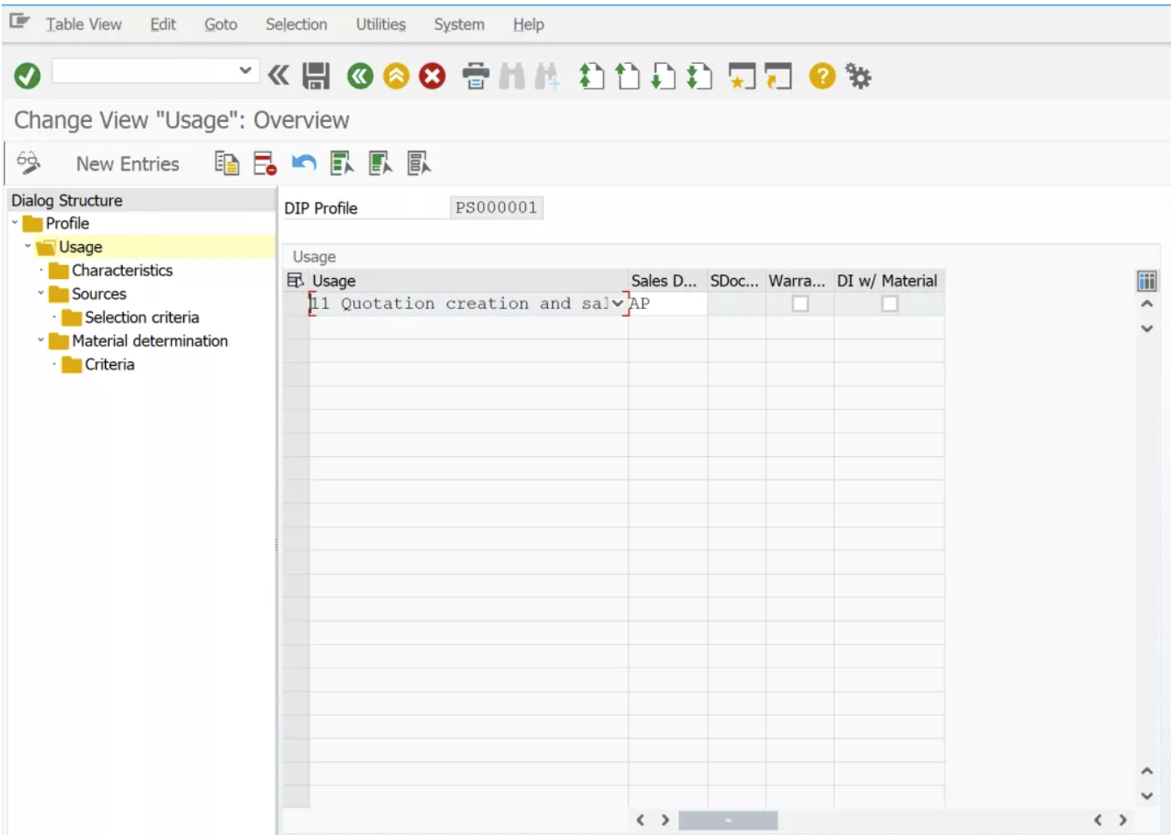Save the current entries
Image resolution: width=1171 pixels, height=835 pixels.
316,76
